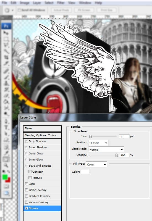152x221 pixels.
Task: Select the Magic Wand tool
Action: click(x=6, y=51)
